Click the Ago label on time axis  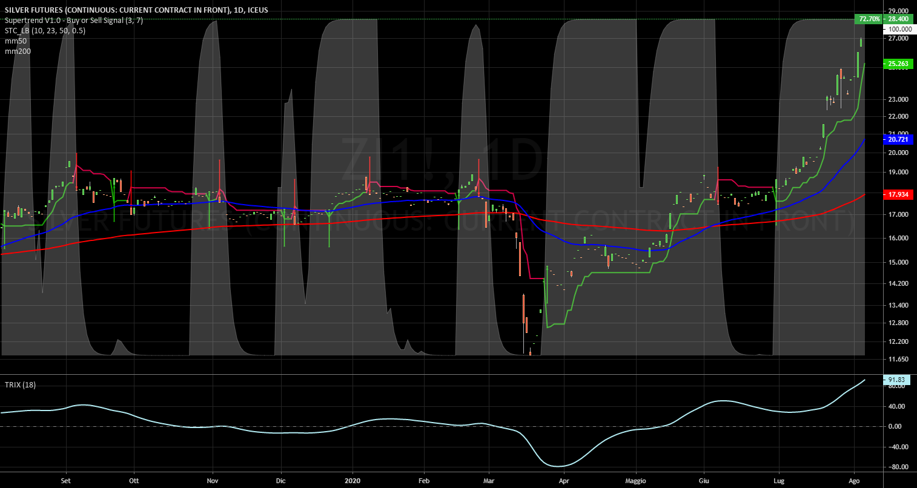point(855,481)
